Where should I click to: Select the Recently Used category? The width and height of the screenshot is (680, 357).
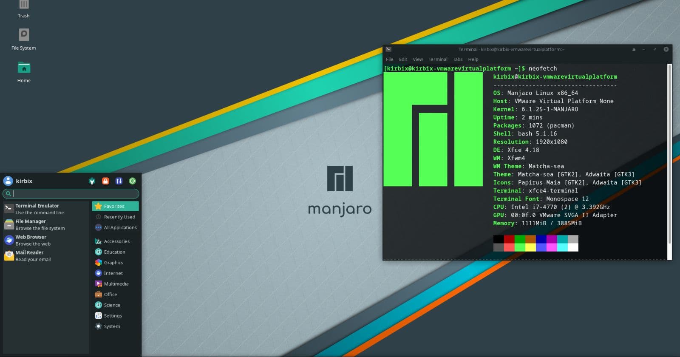[x=115, y=217]
